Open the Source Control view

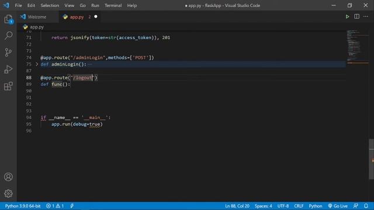(8, 52)
